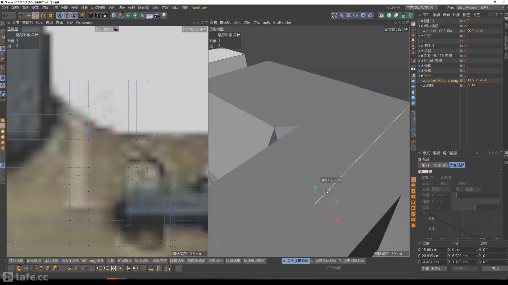Open the 网格 menu
Viewport: 508px width, 285px height.
[x=65, y=7]
